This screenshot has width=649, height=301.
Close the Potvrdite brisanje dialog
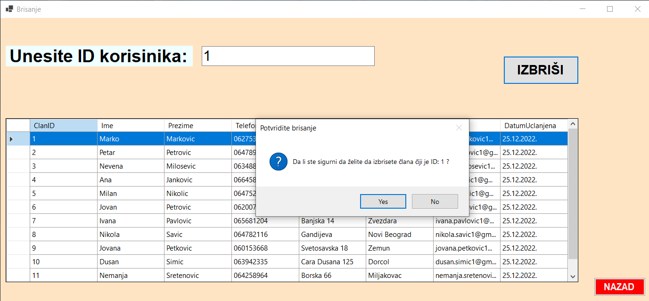coord(459,128)
